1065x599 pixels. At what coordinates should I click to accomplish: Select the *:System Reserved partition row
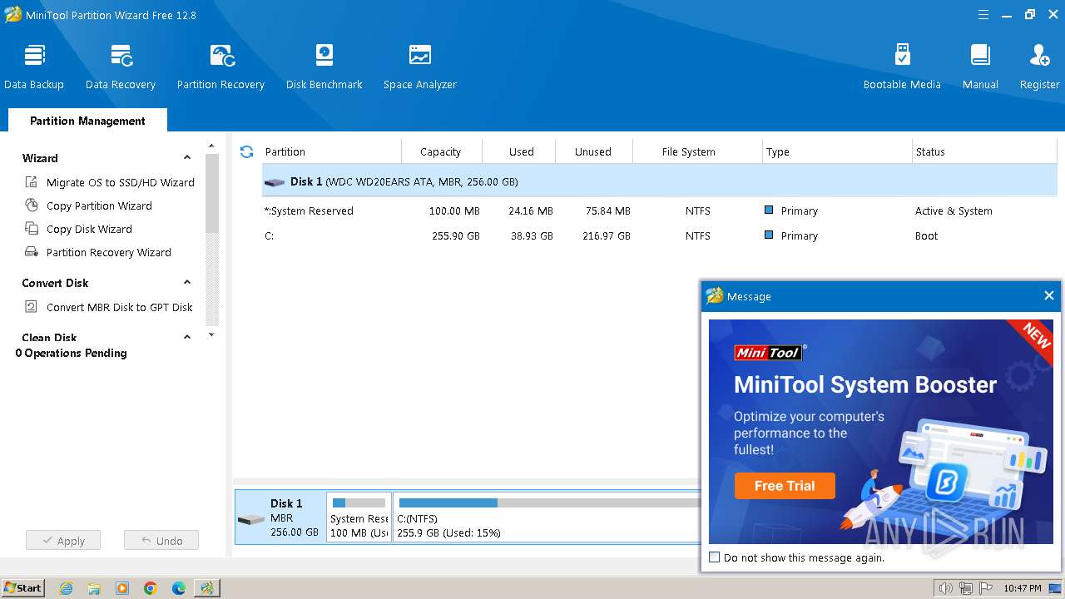tap(660, 210)
